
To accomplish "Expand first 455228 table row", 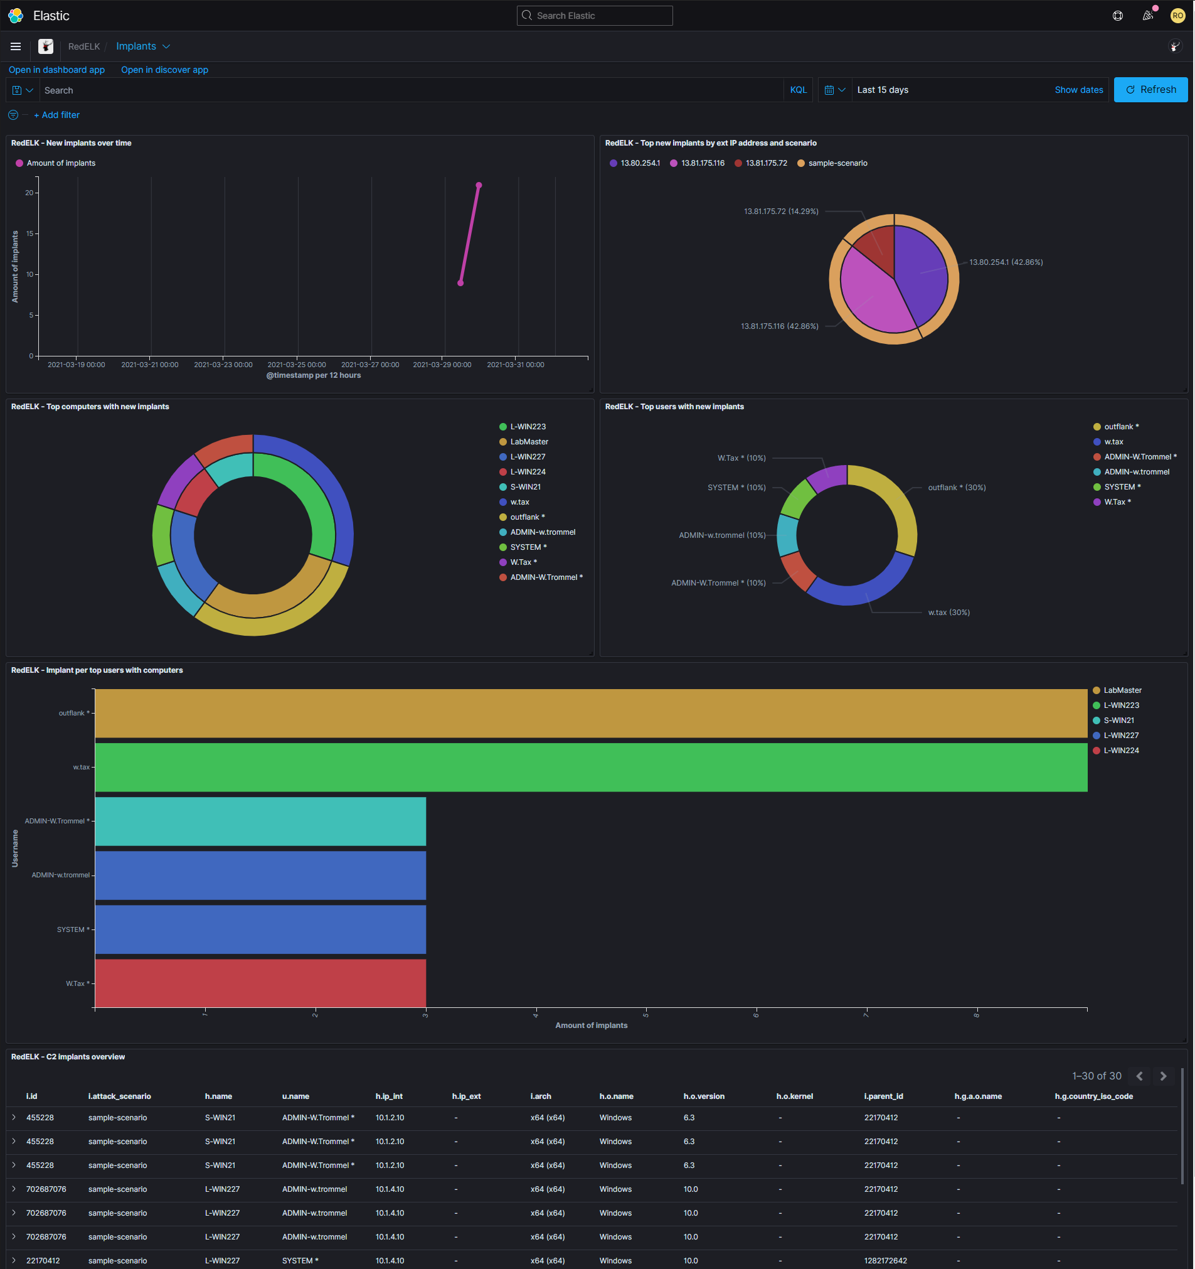I will coord(14,1118).
